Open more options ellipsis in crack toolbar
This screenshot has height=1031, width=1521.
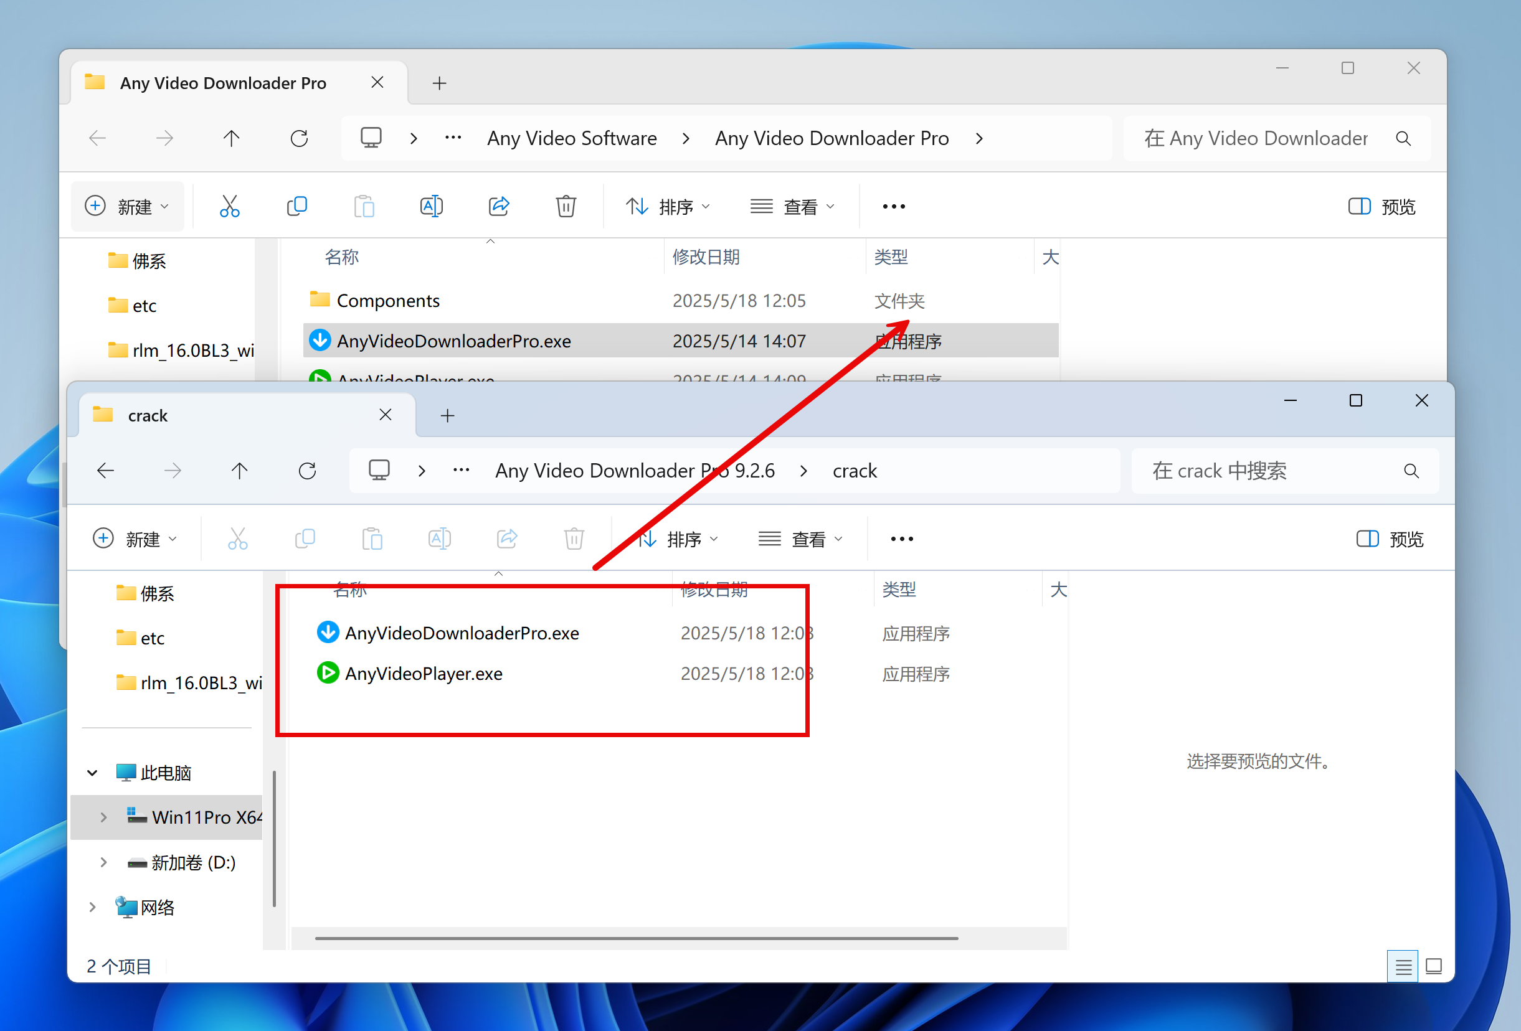pos(901,539)
